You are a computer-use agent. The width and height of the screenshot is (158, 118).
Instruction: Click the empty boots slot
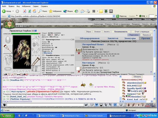coord(36,69)
